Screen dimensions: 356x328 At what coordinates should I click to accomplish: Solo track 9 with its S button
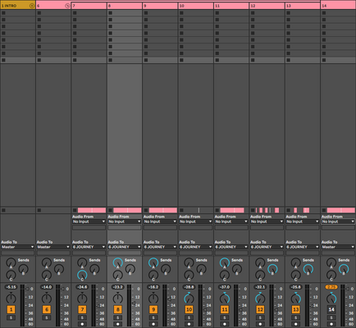[153, 317]
